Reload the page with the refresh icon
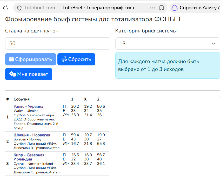 [6, 8]
